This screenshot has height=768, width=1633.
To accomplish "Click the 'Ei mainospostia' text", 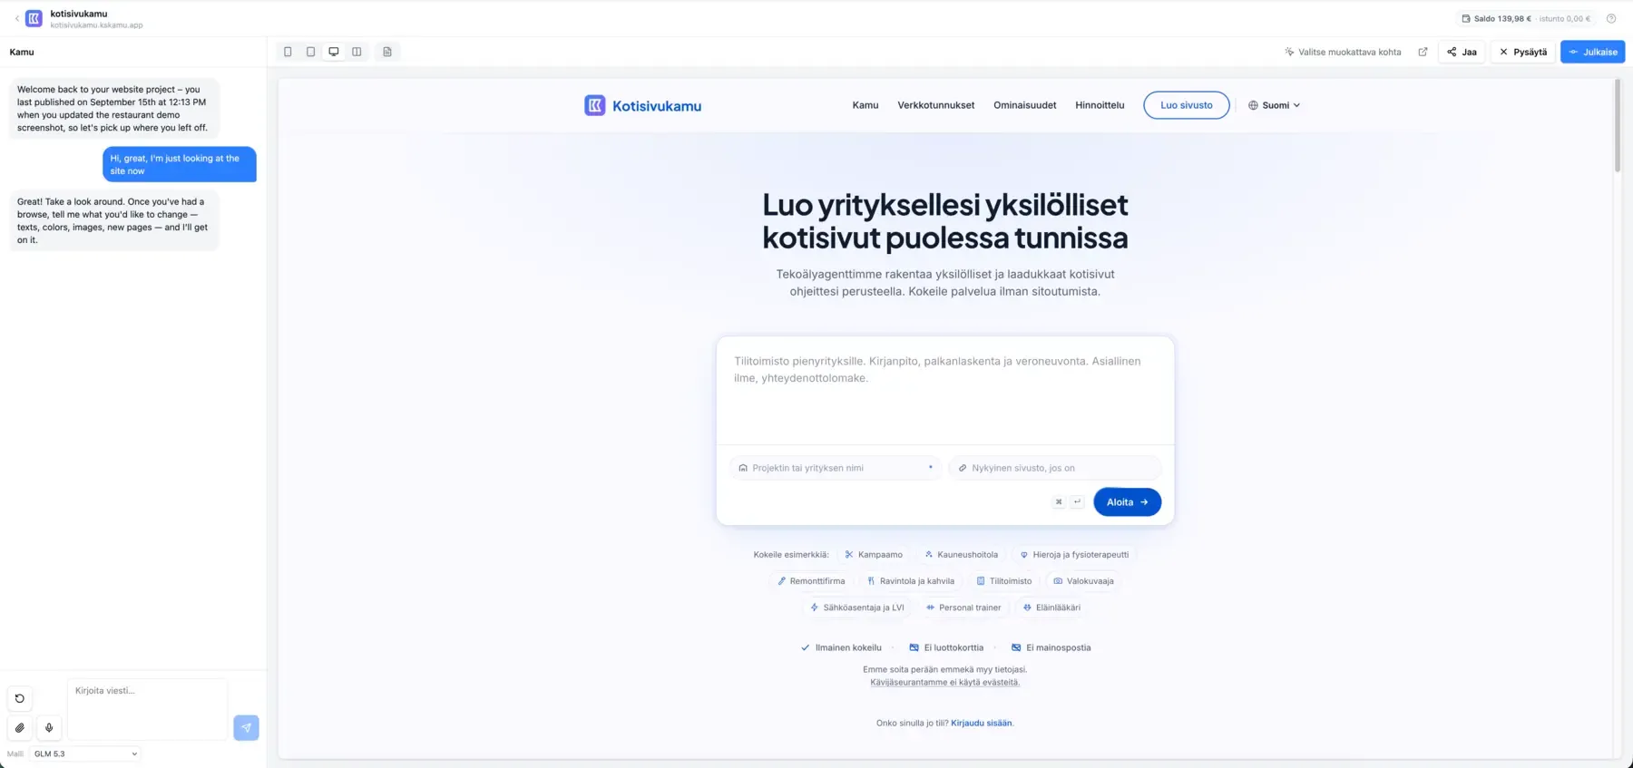I will (x=1059, y=647).
